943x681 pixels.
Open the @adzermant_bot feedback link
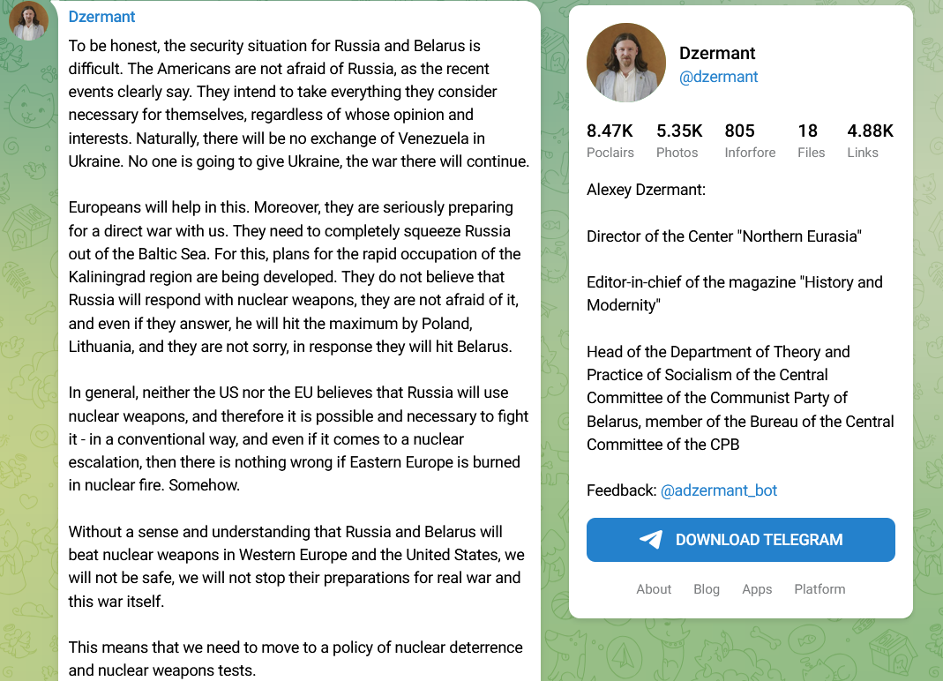coord(718,490)
